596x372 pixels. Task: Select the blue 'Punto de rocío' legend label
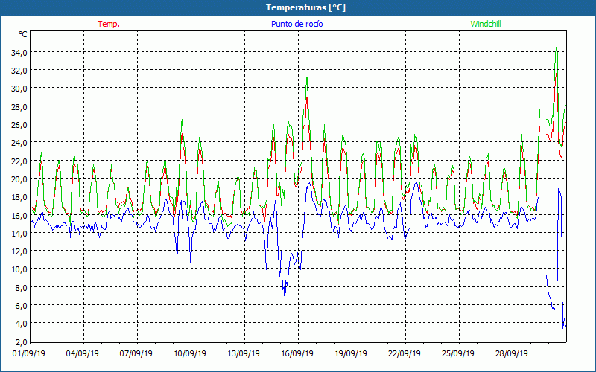[297, 24]
